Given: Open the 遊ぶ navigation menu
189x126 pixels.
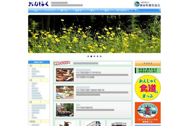Looking at the screenshot, I should (x=106, y=10).
